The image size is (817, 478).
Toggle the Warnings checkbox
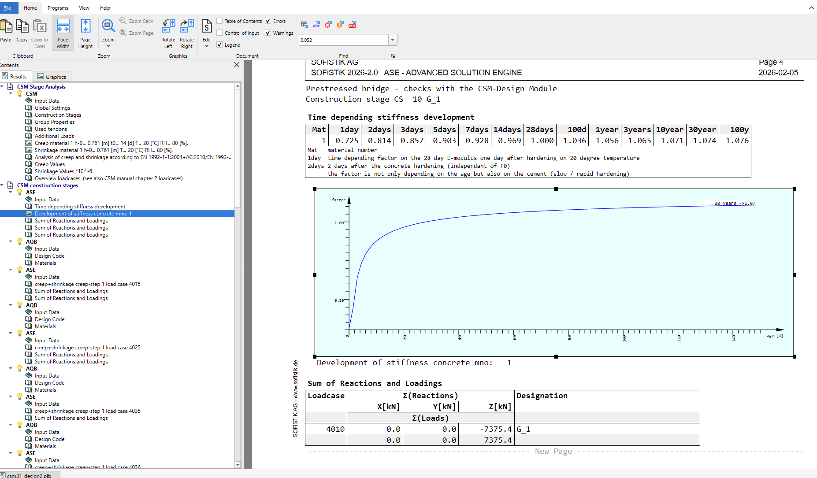(268, 33)
